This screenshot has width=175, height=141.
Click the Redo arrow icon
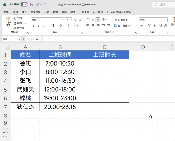pos(45,4)
